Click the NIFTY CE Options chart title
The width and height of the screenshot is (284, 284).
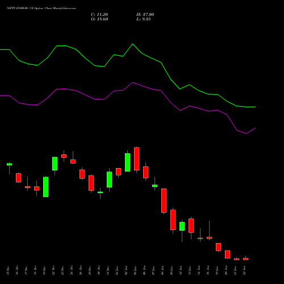[x=41, y=8]
